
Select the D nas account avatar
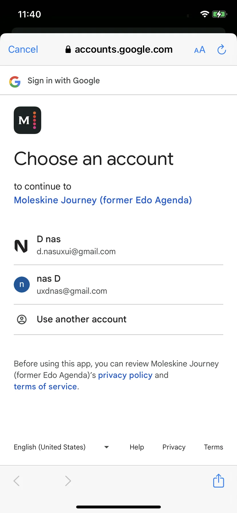(x=21, y=246)
